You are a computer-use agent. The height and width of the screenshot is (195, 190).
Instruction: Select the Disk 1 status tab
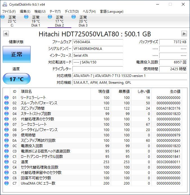(x=36, y=21)
